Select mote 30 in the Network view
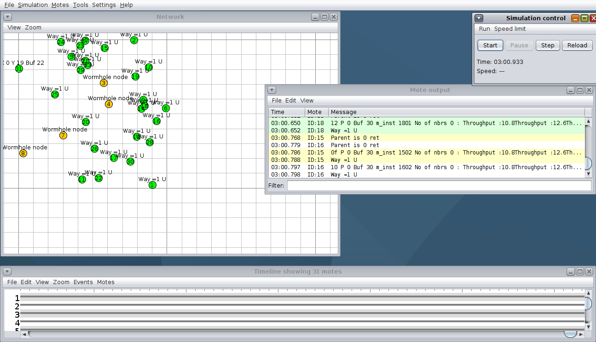This screenshot has height=342, width=596. (x=130, y=162)
